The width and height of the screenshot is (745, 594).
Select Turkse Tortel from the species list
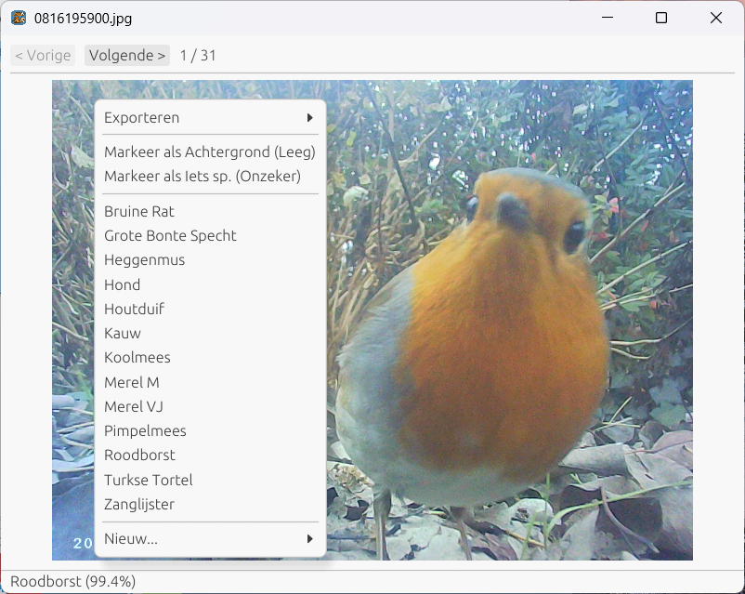tap(148, 480)
